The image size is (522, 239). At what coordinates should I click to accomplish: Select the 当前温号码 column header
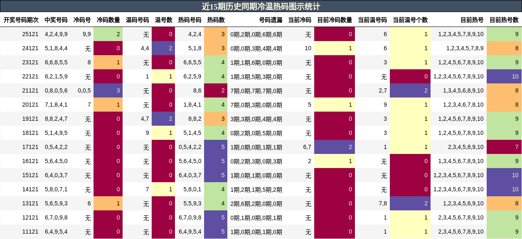click(372, 20)
